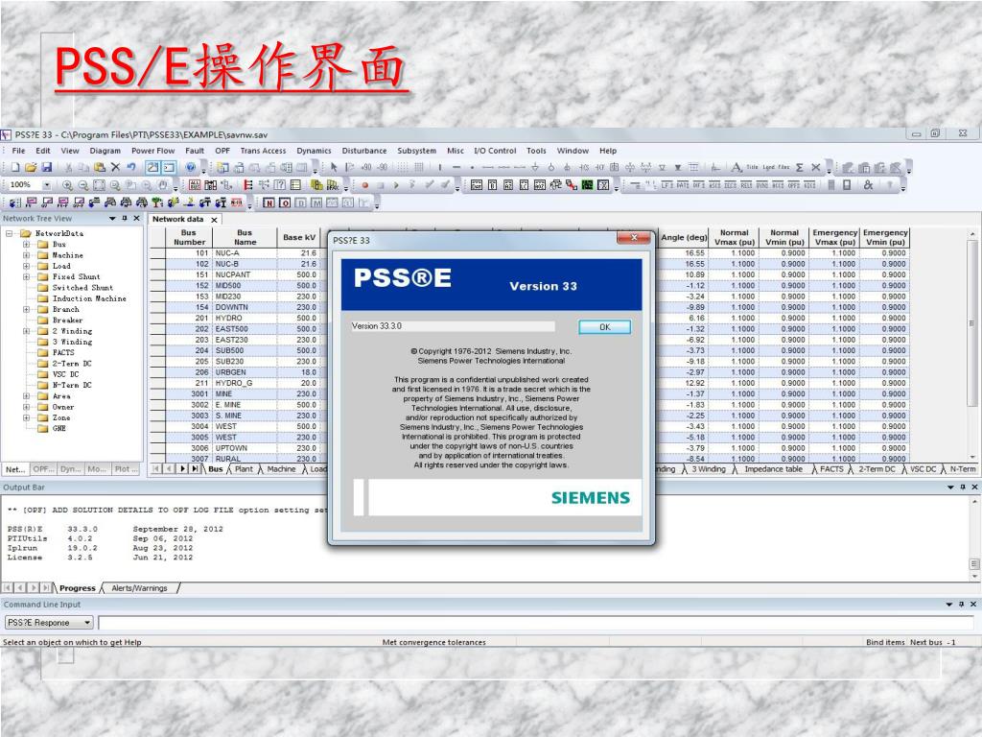
Task: Expand the 2 Winding folder node
Action: (x=26, y=331)
